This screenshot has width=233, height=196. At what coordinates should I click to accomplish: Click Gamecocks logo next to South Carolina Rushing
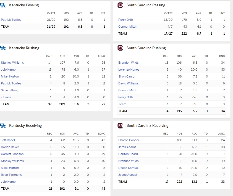(x=120, y=48)
